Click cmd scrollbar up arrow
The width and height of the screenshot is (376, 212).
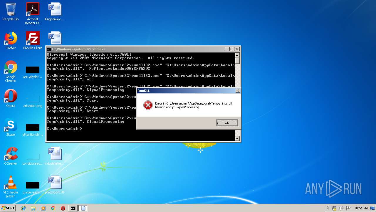(x=237, y=55)
